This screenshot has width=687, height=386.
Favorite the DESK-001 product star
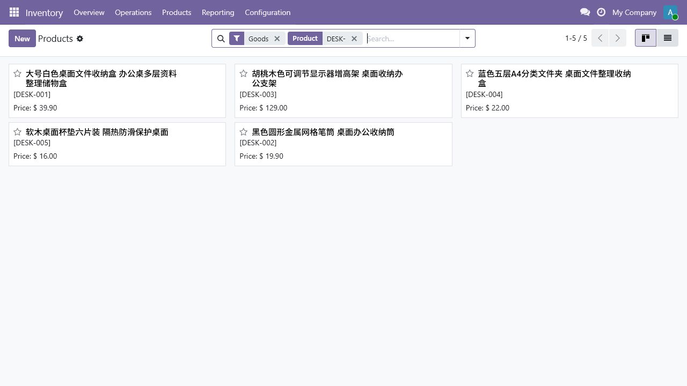(17, 73)
